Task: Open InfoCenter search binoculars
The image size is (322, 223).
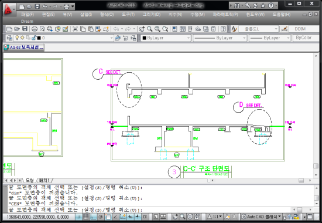Action: coord(237,6)
